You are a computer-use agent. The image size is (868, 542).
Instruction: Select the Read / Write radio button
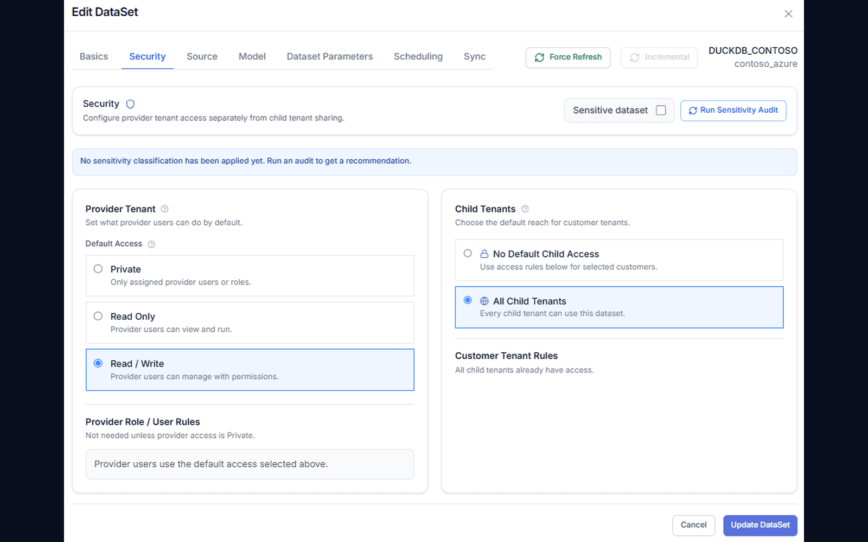point(98,363)
